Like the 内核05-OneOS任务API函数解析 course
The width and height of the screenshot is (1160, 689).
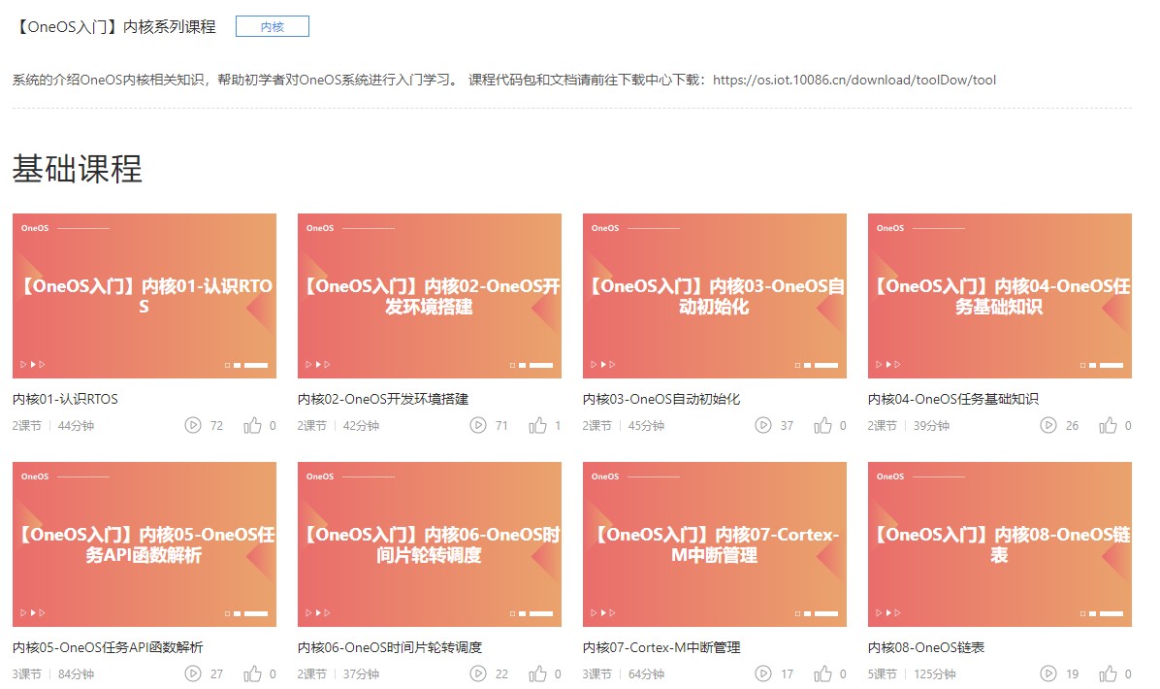click(253, 673)
